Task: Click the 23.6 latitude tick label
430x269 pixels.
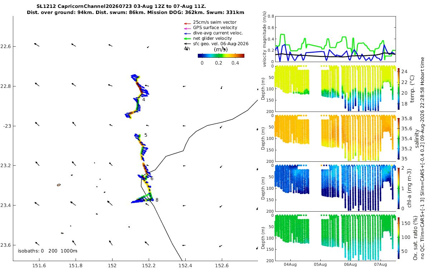Action: click(6, 245)
